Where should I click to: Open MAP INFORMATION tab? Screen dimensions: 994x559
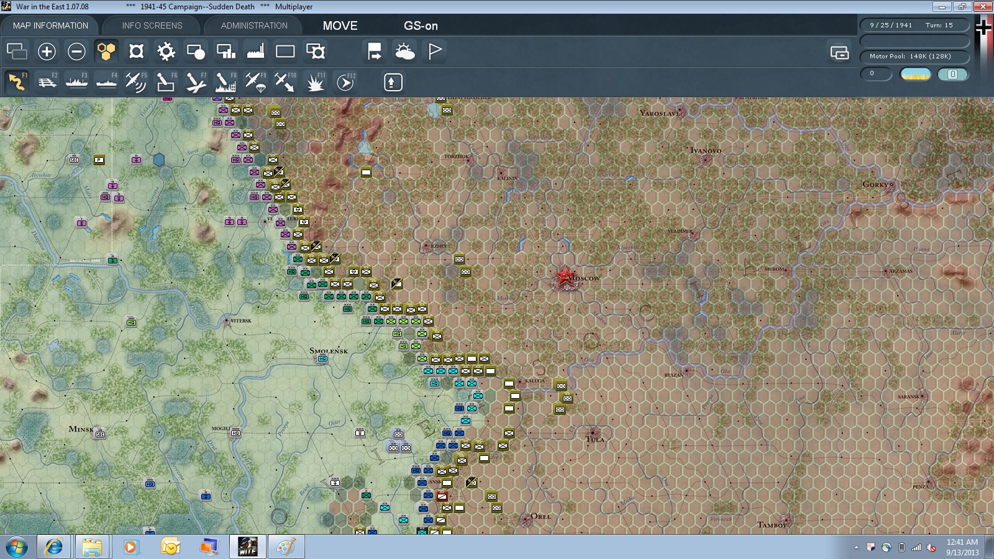tap(50, 25)
